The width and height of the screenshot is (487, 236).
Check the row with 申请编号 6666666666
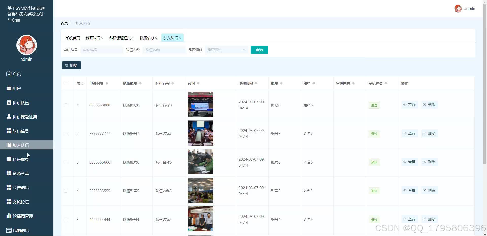point(66,162)
